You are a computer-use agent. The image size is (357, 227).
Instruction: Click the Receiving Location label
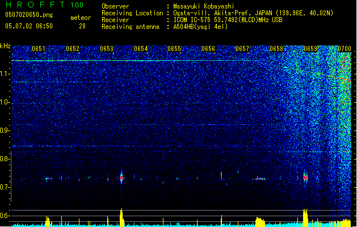(132, 13)
